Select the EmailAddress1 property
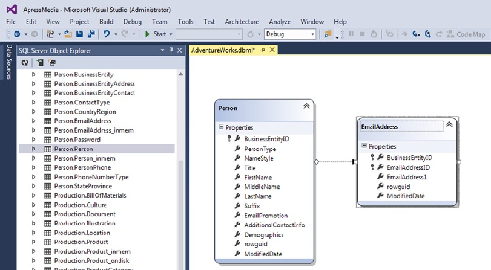 coord(407,177)
